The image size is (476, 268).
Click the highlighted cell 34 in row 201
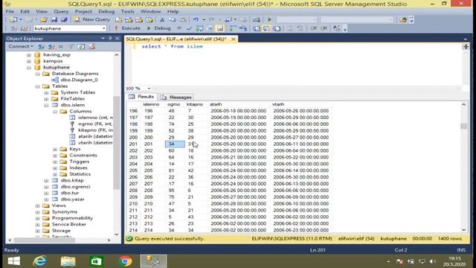175,144
